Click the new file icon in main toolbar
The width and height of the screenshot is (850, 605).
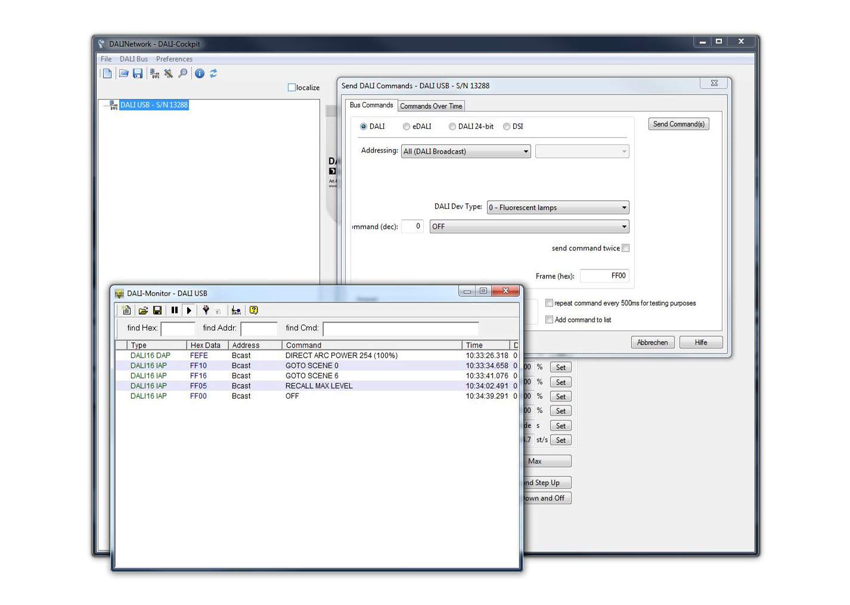coord(107,73)
